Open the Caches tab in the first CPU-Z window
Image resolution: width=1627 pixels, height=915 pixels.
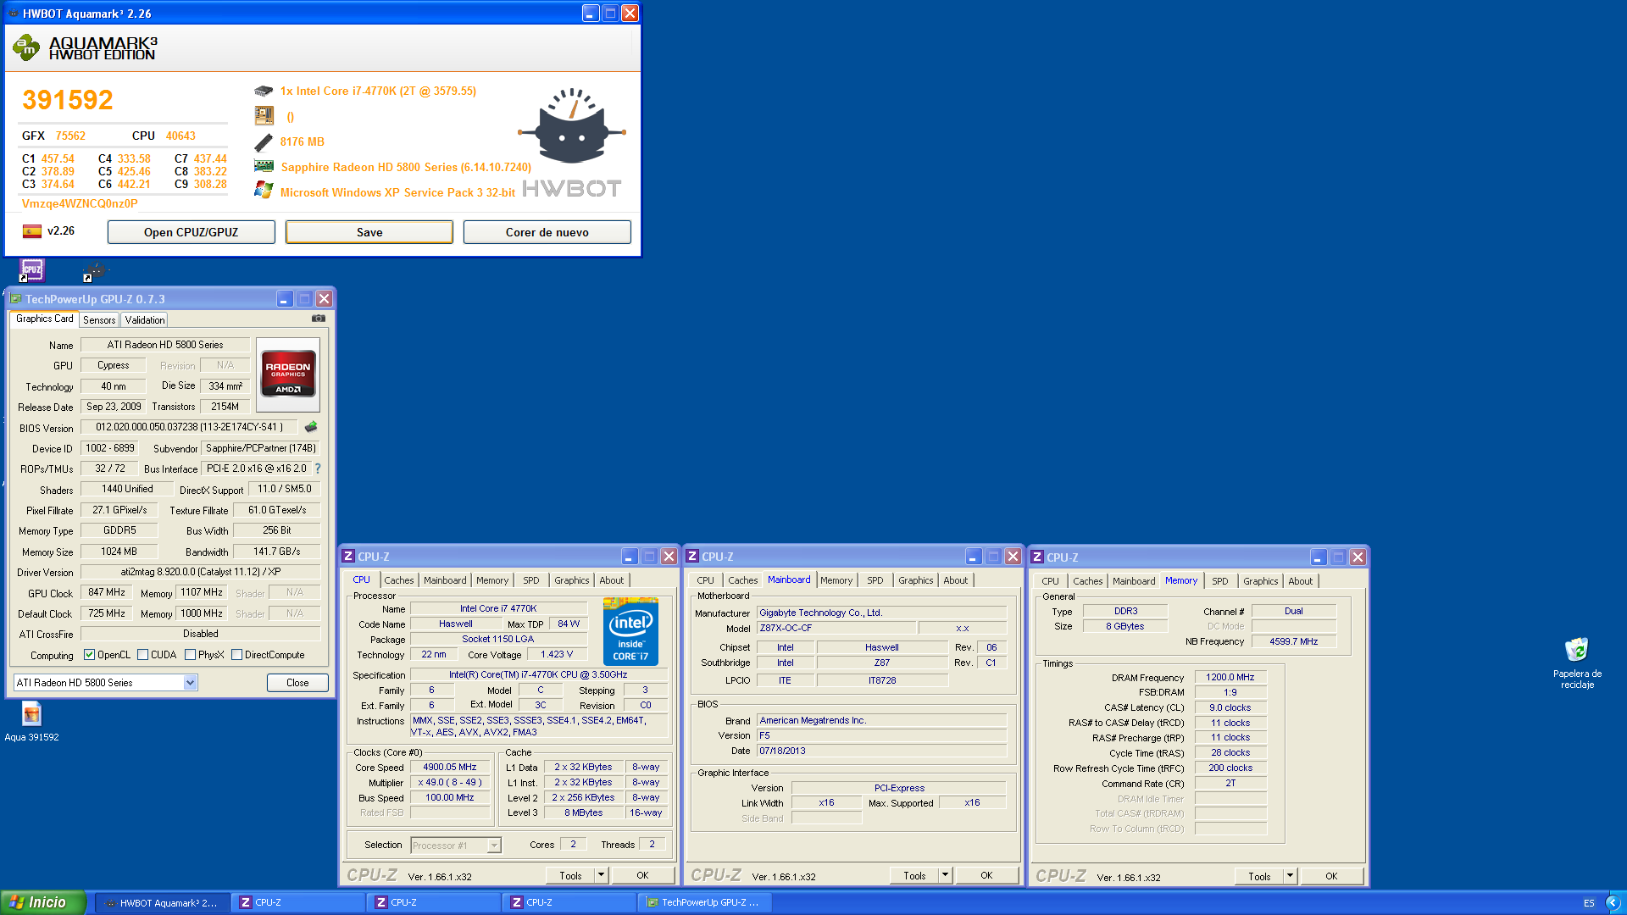(398, 580)
